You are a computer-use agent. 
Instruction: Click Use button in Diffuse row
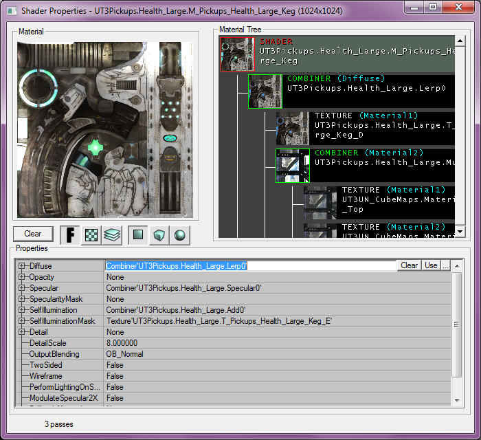pyautogui.click(x=431, y=265)
